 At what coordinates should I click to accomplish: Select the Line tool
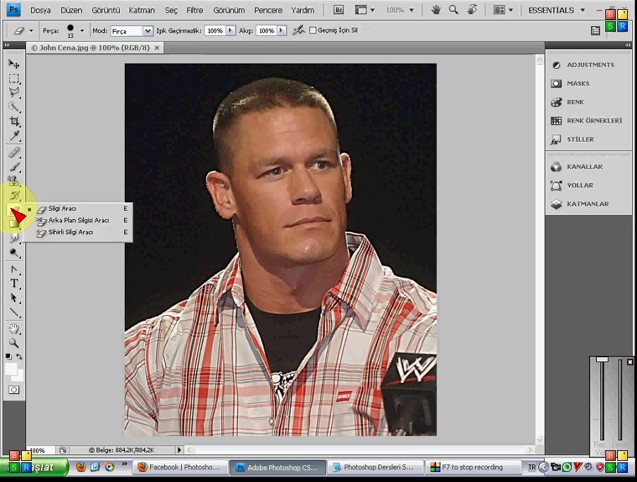tap(14, 313)
